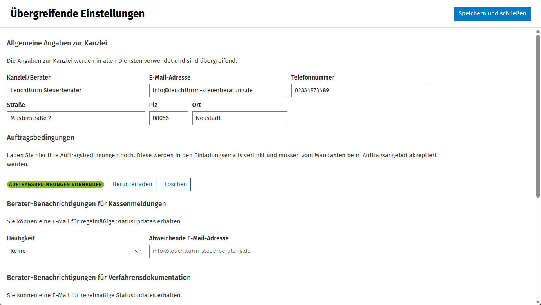The height and width of the screenshot is (305, 541).
Task: Click the Plz field label
Action: coord(153,105)
